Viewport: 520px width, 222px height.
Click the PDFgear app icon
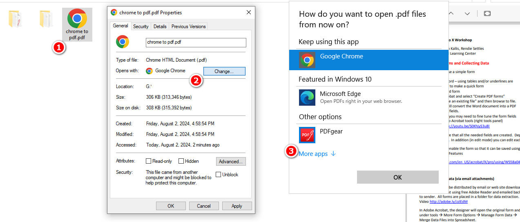[x=307, y=135]
